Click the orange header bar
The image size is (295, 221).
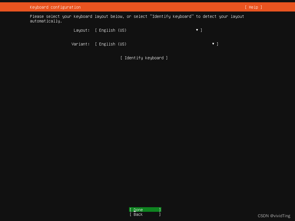point(147,7)
